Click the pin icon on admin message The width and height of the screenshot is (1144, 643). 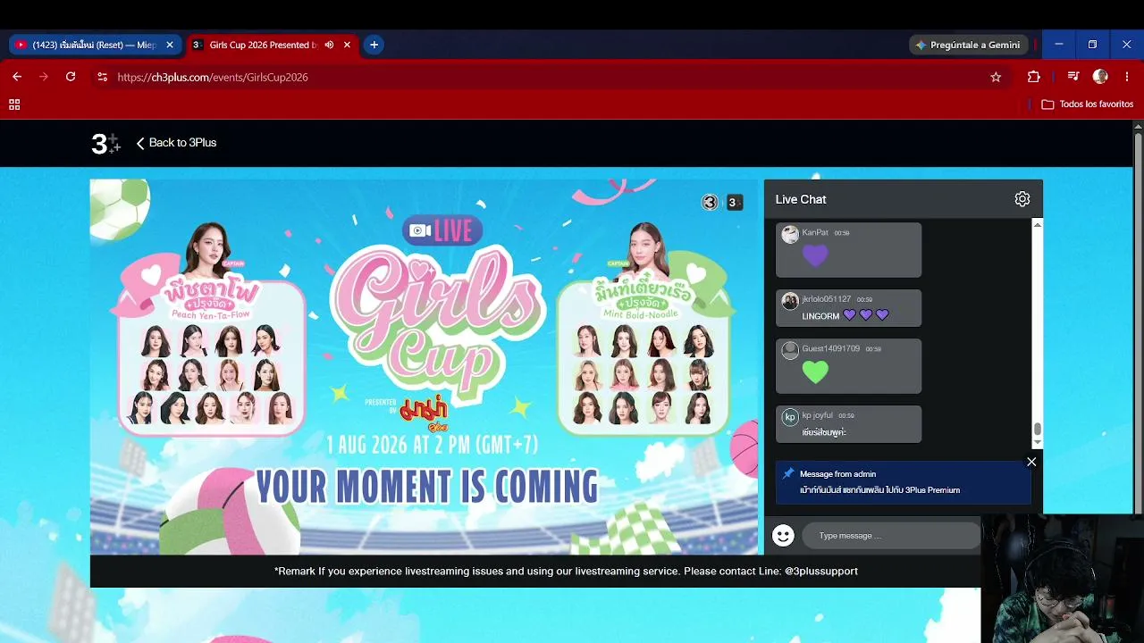coord(788,473)
